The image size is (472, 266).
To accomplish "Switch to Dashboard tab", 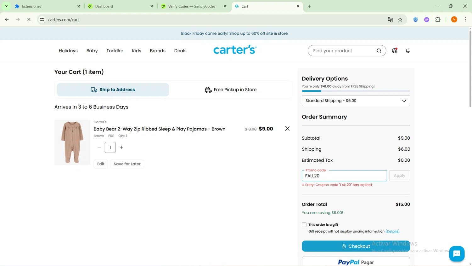I will click(x=121, y=6).
